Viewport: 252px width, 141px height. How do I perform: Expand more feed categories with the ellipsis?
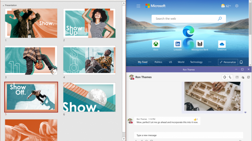click(x=210, y=62)
